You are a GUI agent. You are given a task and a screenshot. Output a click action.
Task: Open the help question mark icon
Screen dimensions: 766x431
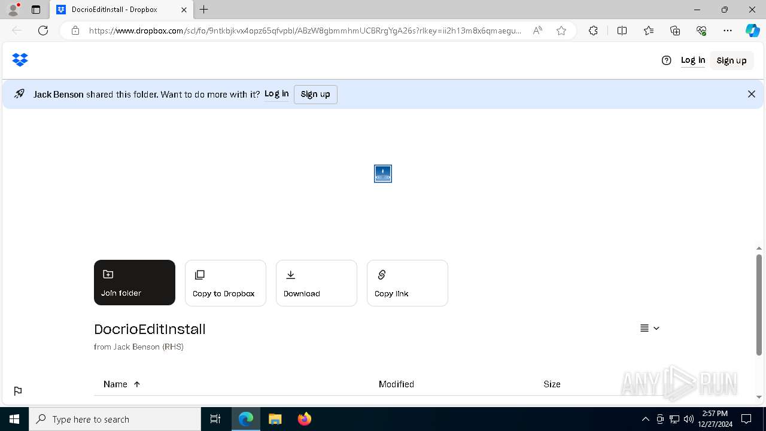tap(667, 60)
